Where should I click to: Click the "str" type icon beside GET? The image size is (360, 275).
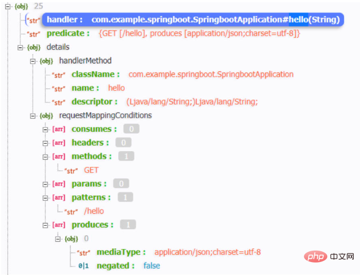[x=71, y=171]
